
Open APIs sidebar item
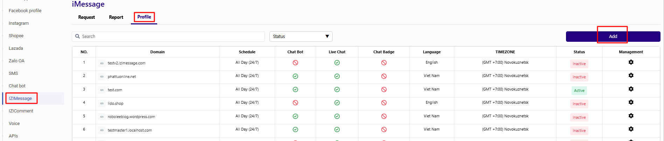[13, 136]
